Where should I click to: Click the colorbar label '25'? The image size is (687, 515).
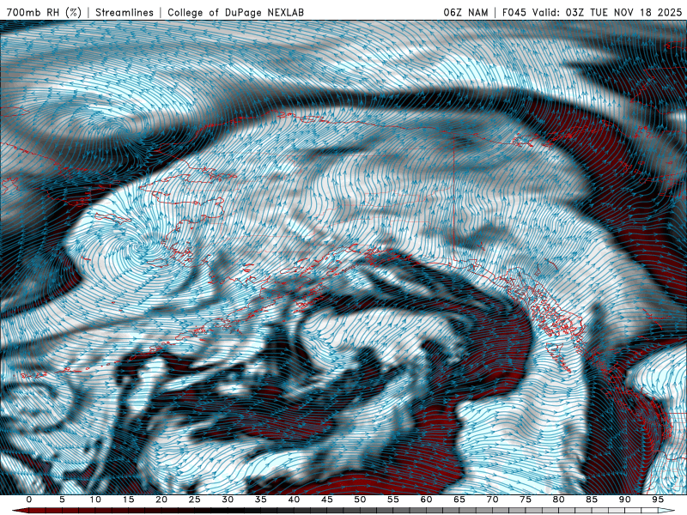195,500
